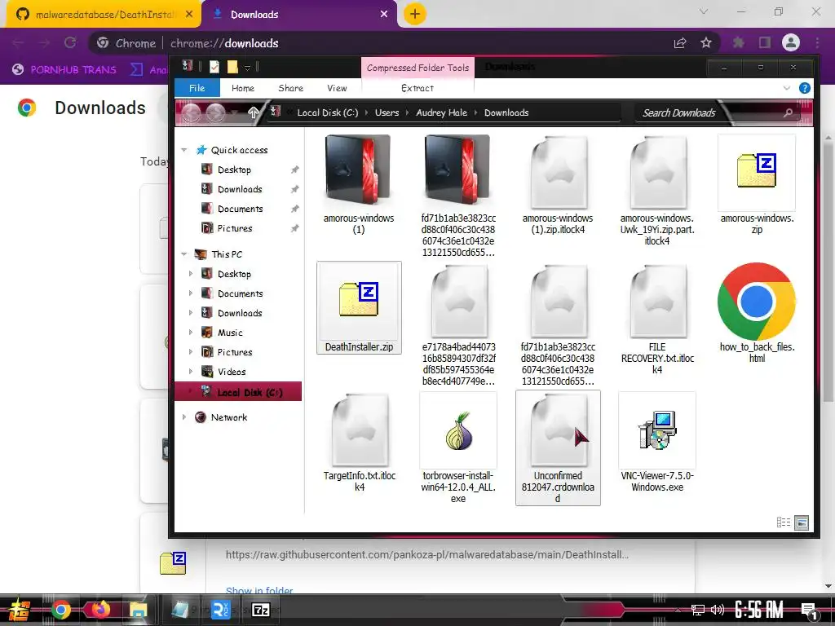Click Users in the address breadcrumb

(387, 112)
